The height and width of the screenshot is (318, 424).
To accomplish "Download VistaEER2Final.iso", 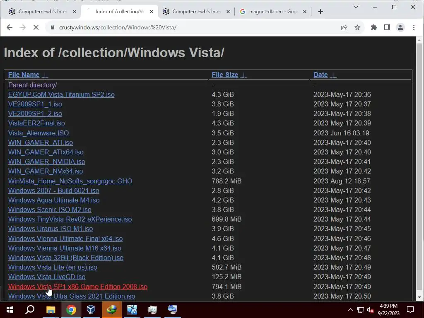I will click(x=36, y=123).
